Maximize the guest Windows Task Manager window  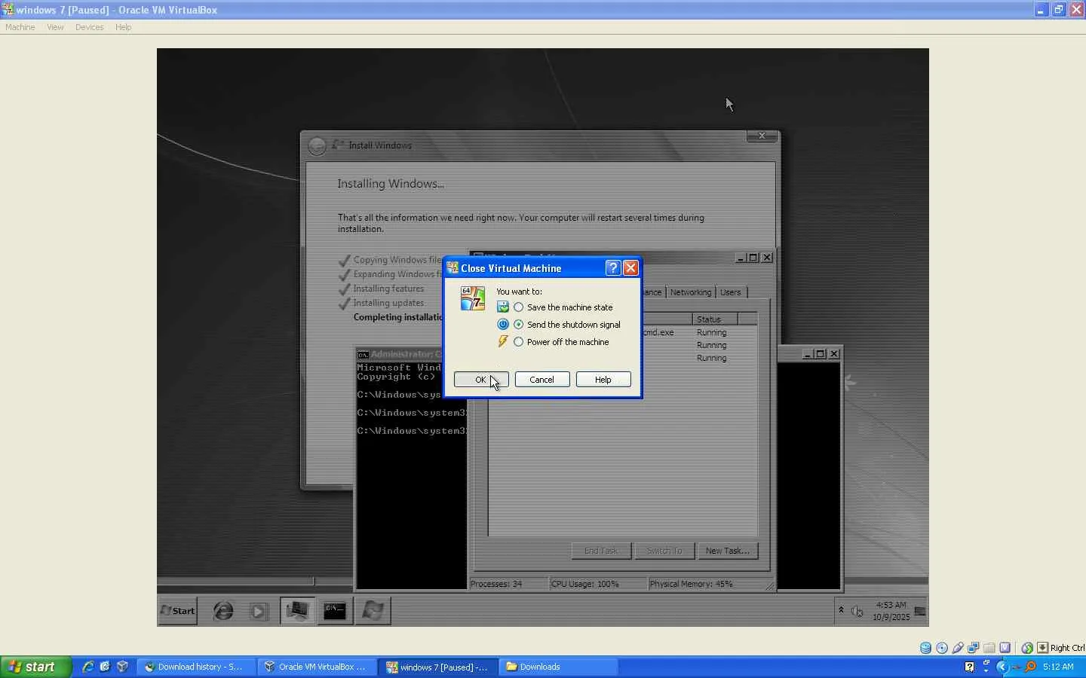[x=753, y=258]
